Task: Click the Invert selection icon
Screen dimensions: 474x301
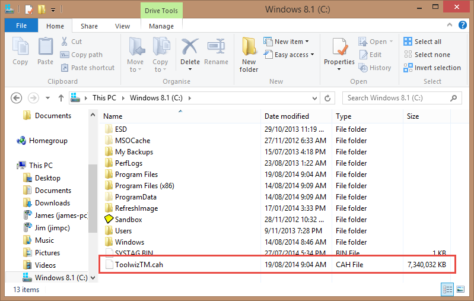Action: pos(408,68)
